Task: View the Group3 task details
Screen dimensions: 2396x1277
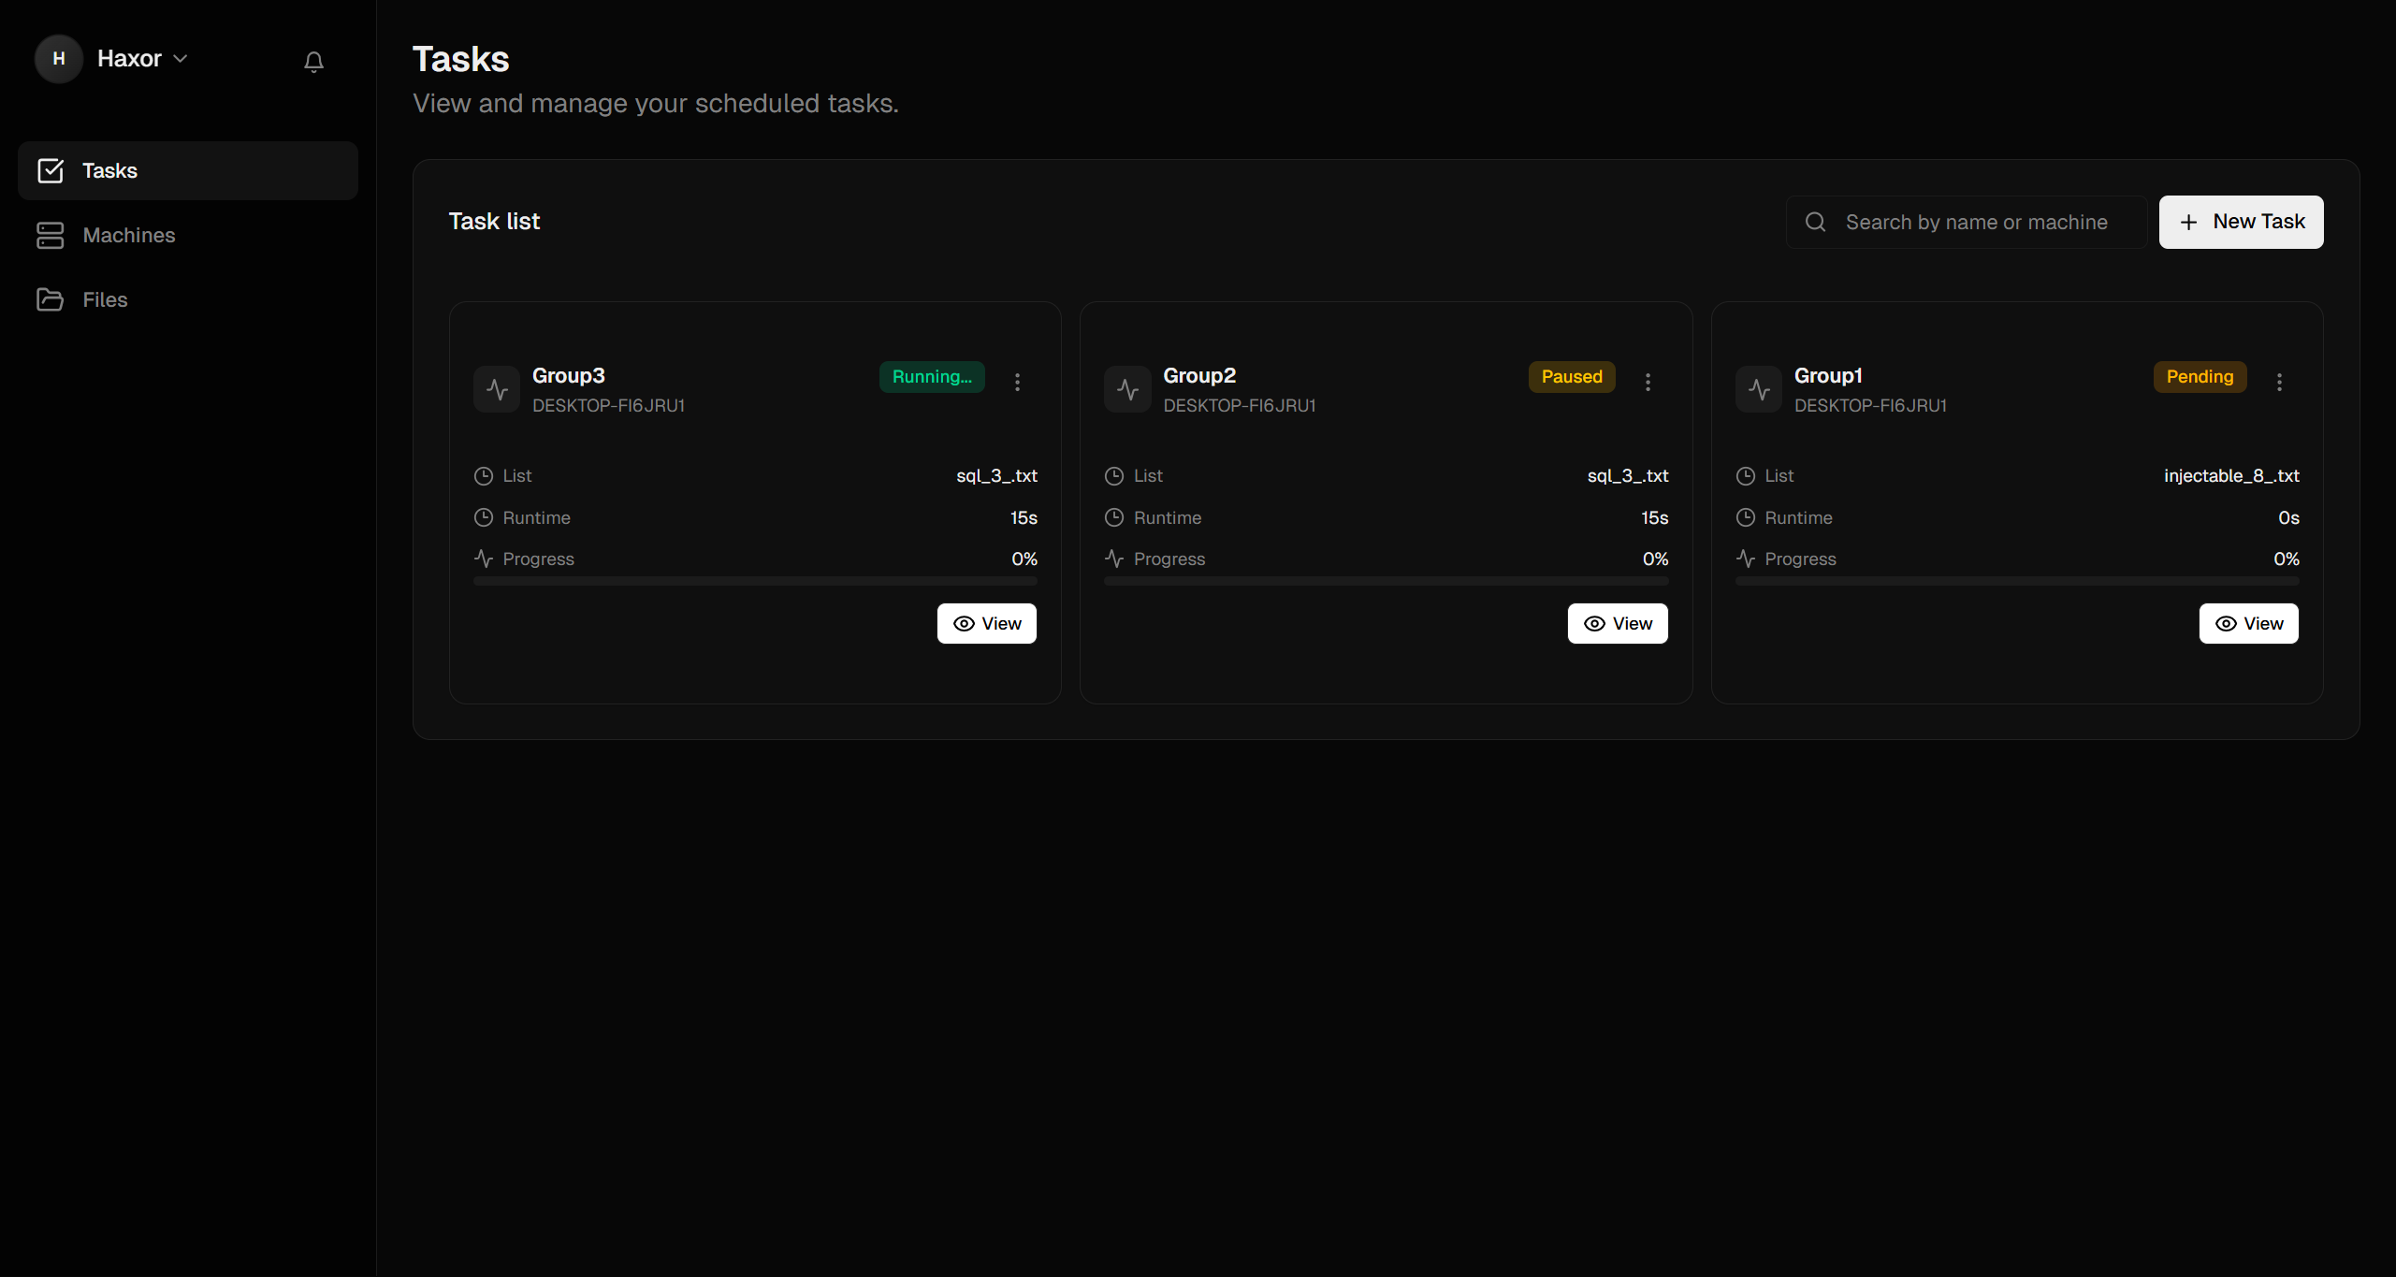Action: (986, 623)
